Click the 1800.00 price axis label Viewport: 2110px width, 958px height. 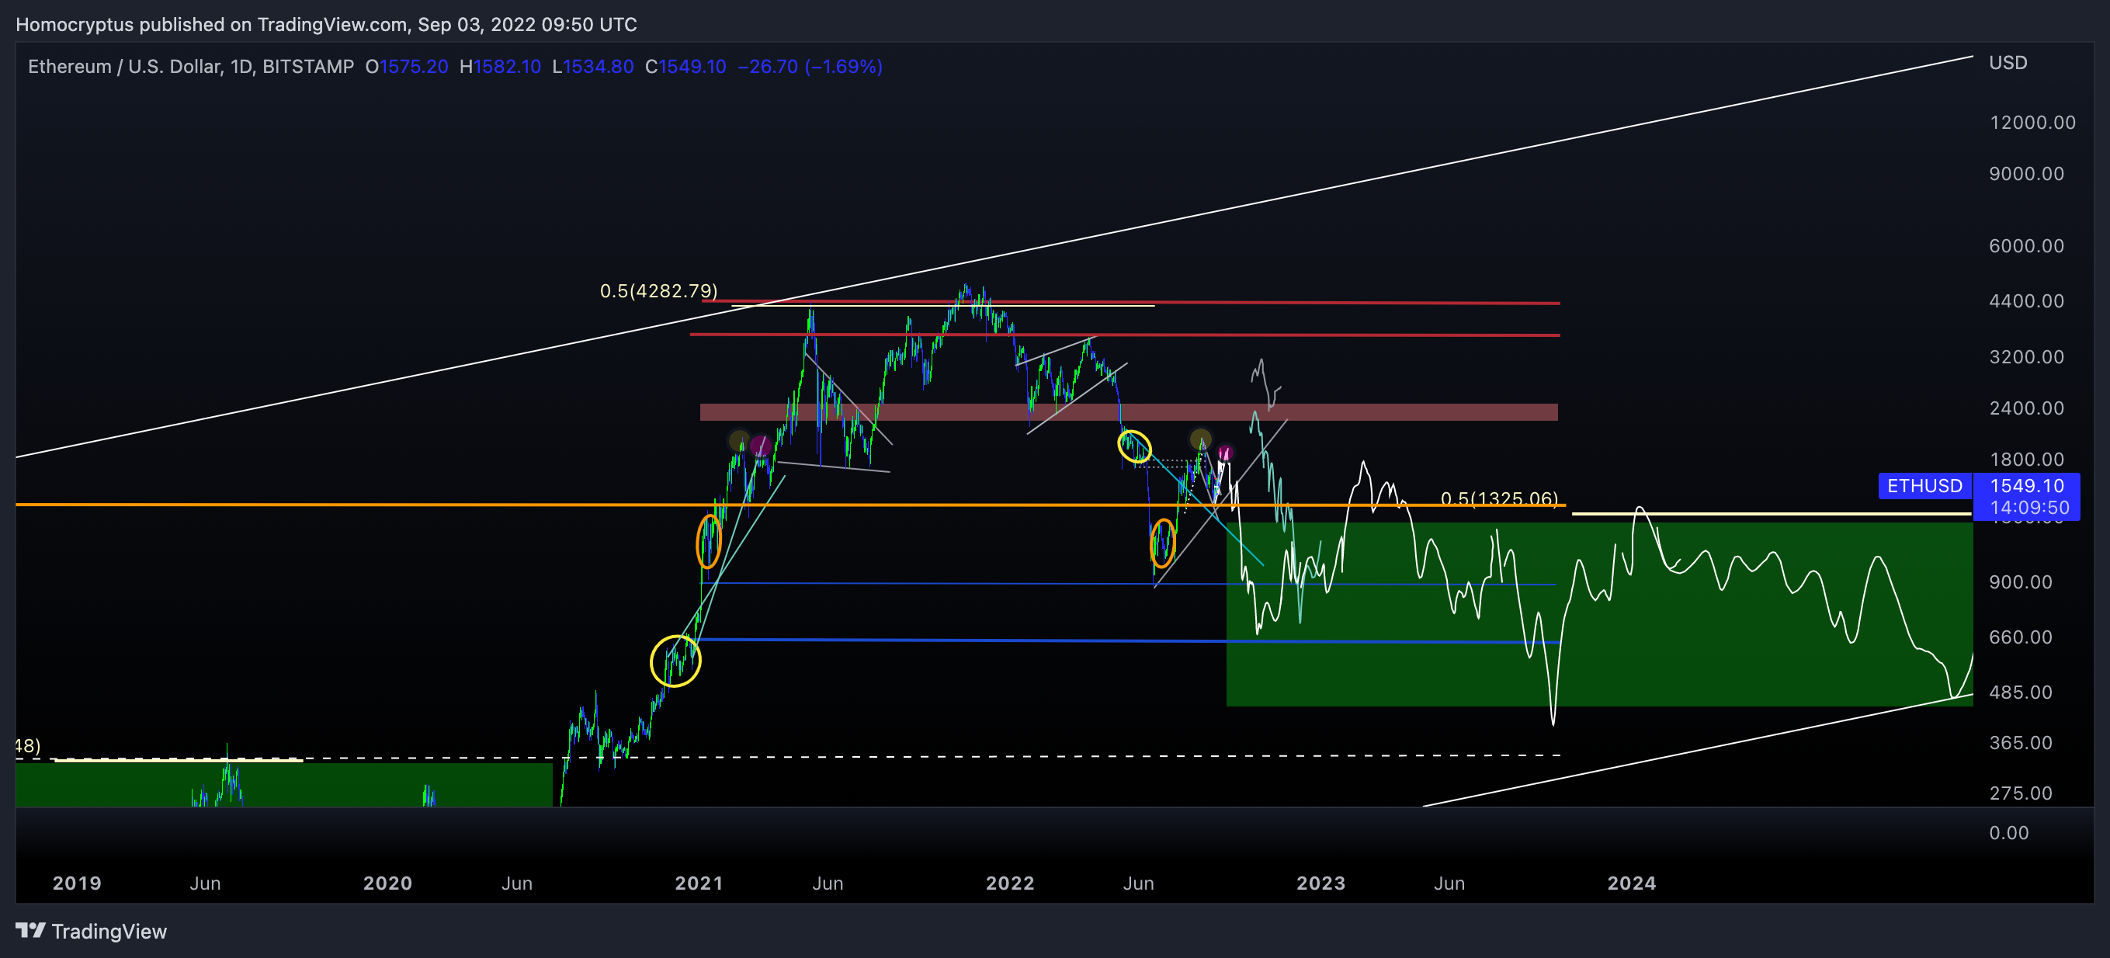[x=2026, y=460]
